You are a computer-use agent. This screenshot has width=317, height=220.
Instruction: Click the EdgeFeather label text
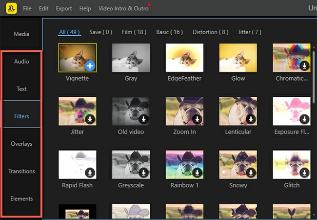tap(184, 78)
